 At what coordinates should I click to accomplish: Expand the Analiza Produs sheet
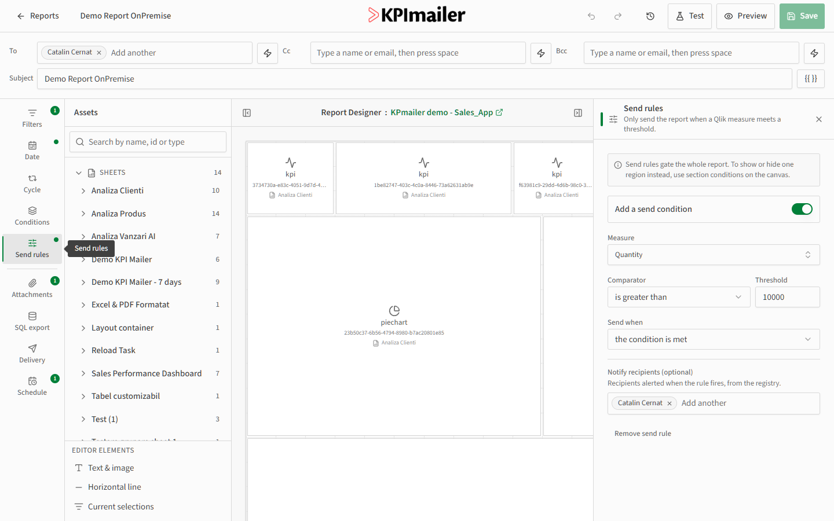coord(83,214)
